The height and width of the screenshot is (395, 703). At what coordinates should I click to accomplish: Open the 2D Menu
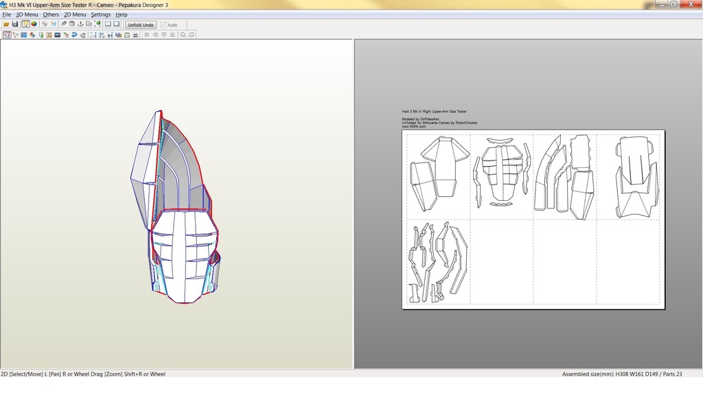pyautogui.click(x=75, y=14)
